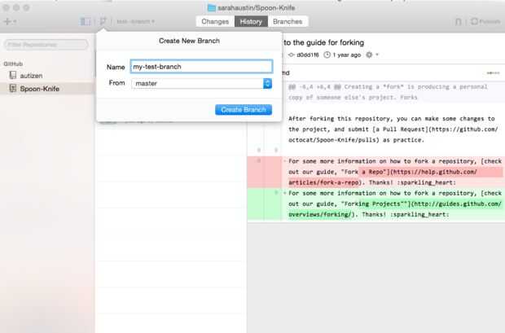The height and width of the screenshot is (333, 505).
Task: Click the Create Branch button
Action: 244,109
